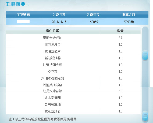153x123 pixels.
Task: Click the lower scrollbar handle knob
Action: coord(145,116)
